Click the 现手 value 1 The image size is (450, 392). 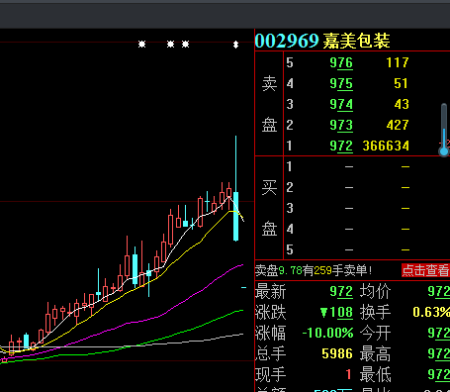pyautogui.click(x=349, y=374)
